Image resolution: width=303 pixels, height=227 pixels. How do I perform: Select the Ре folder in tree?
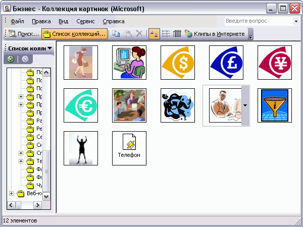[x=34, y=129]
